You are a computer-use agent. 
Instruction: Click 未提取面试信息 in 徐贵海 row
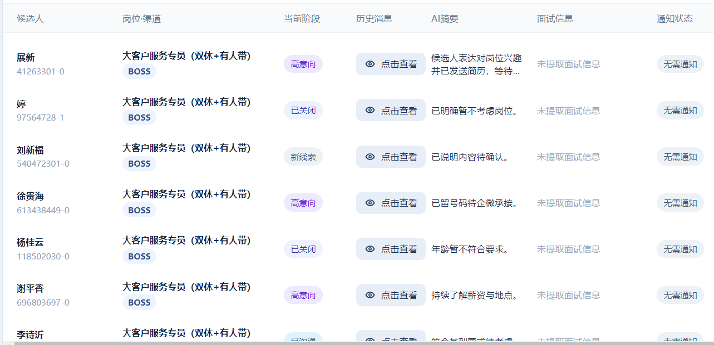(569, 203)
